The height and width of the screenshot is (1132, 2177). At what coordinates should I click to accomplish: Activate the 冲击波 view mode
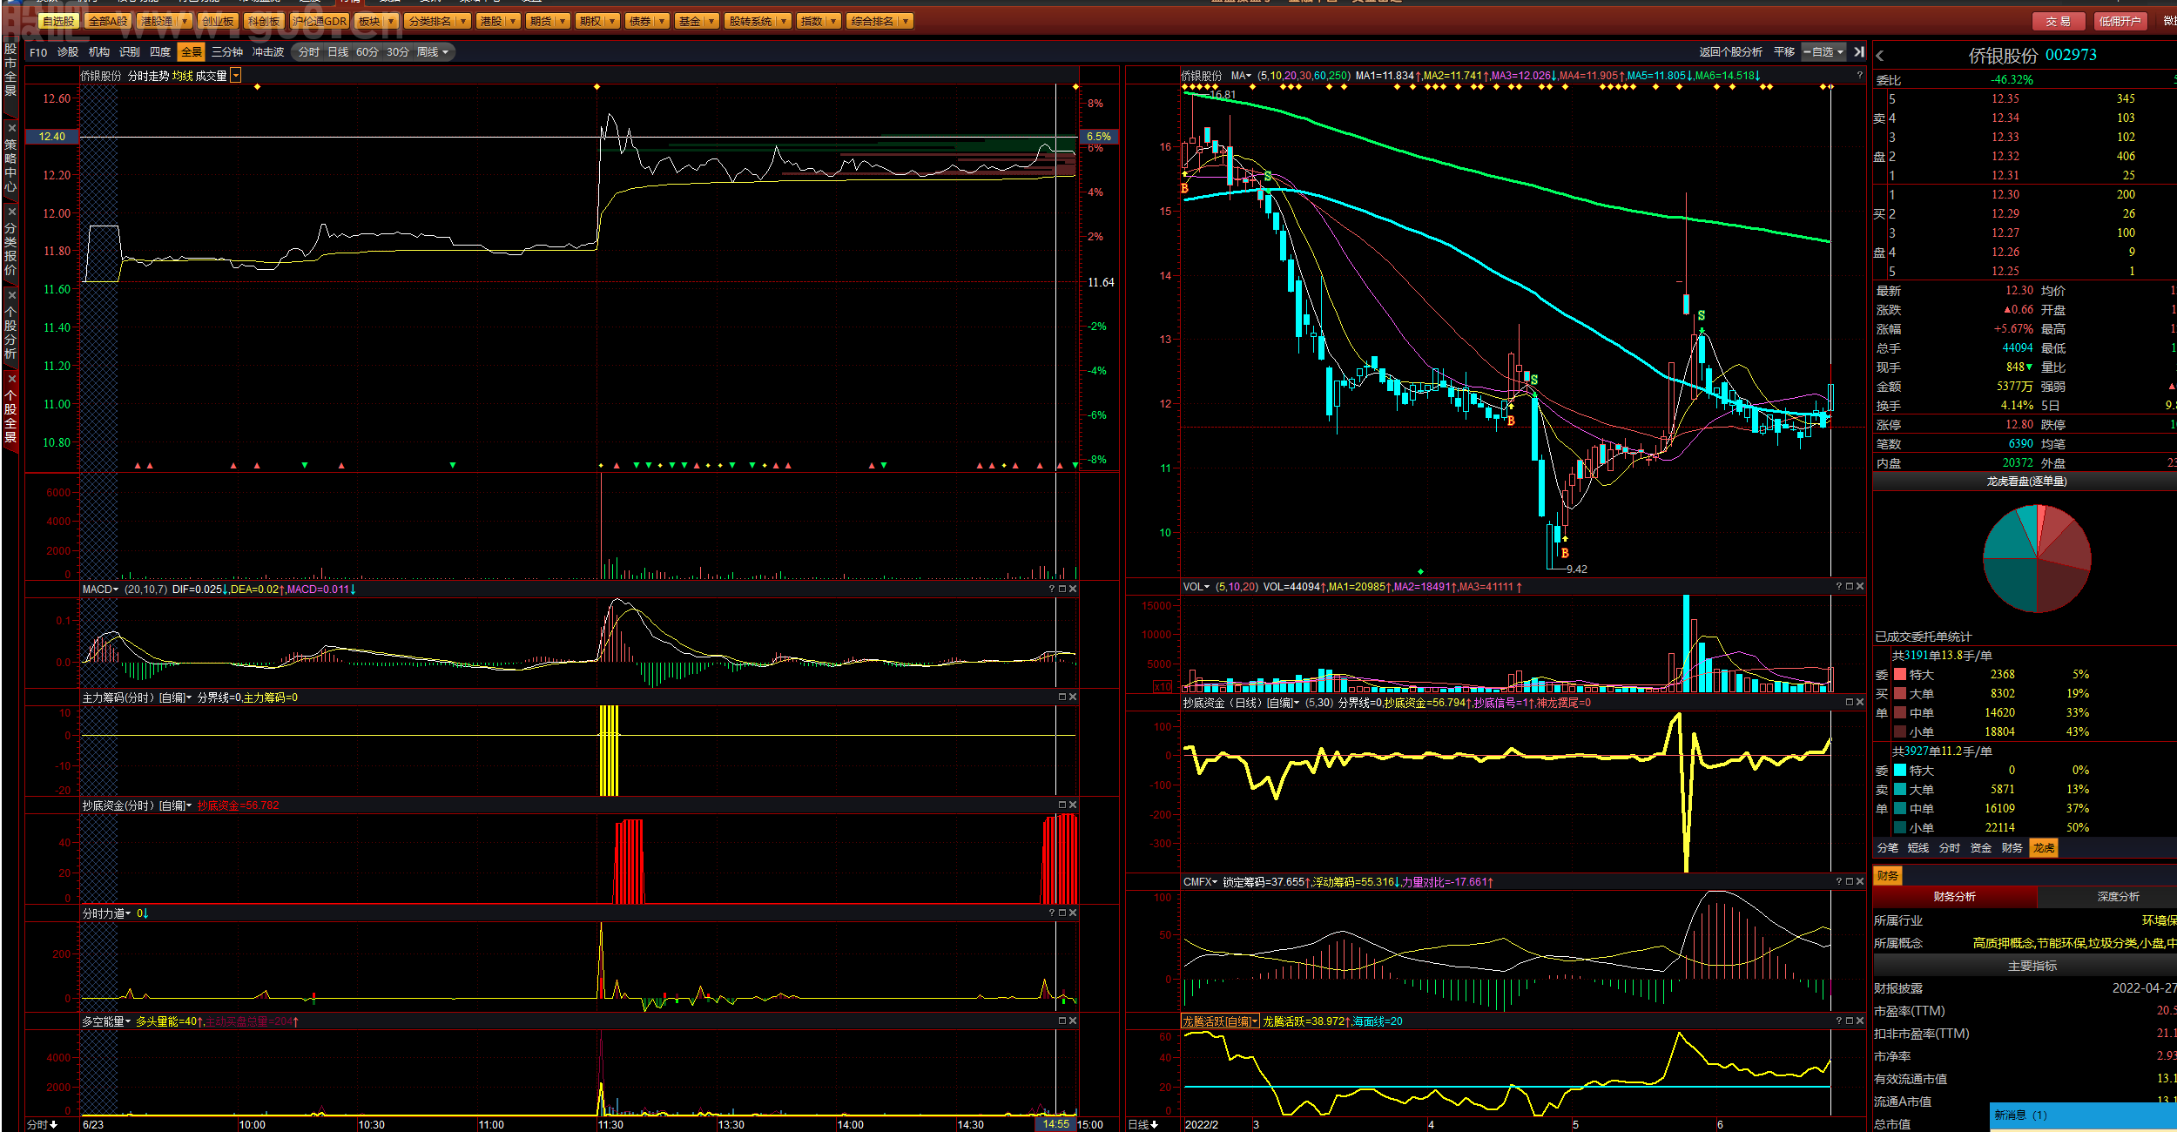pyautogui.click(x=268, y=52)
